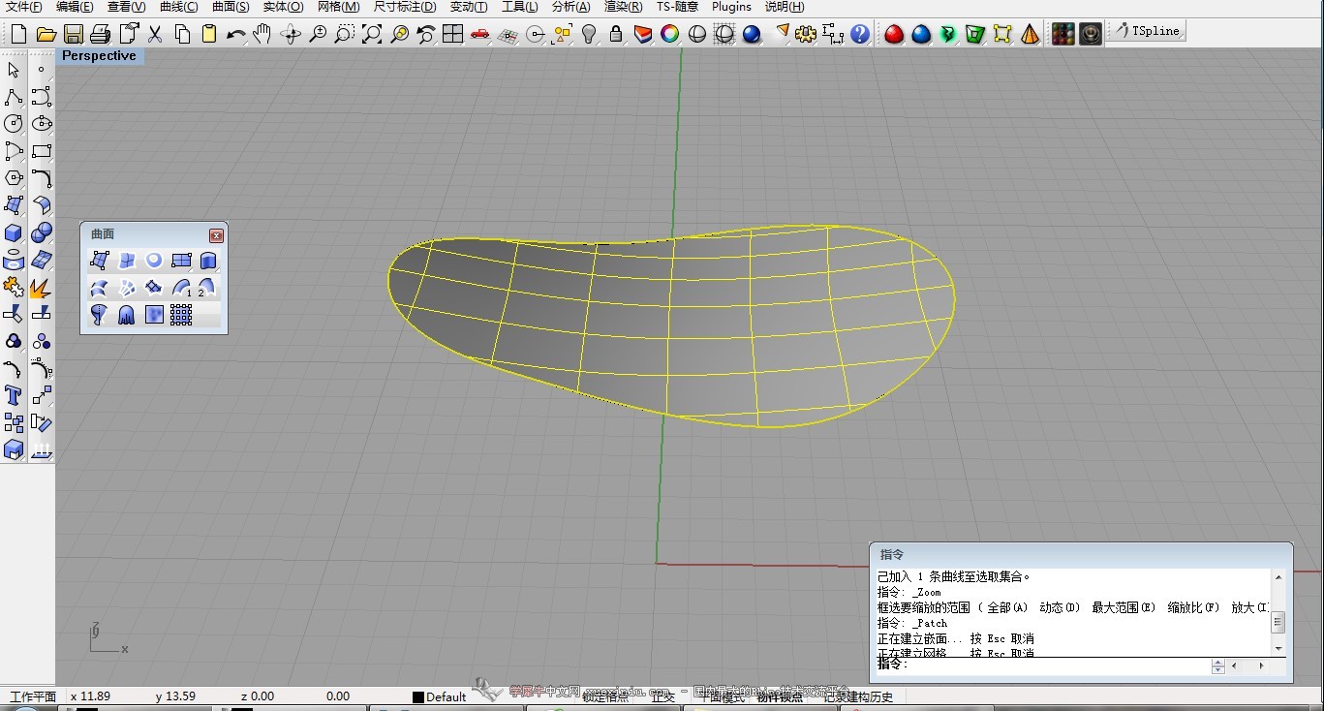Image resolution: width=1324 pixels, height=711 pixels.
Task: Click the Explode icon in sidebar
Action: (x=41, y=287)
